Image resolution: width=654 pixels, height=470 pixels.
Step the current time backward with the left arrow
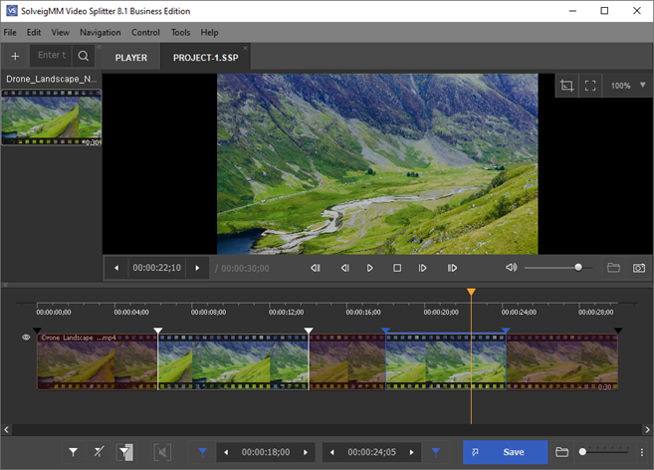pos(116,268)
